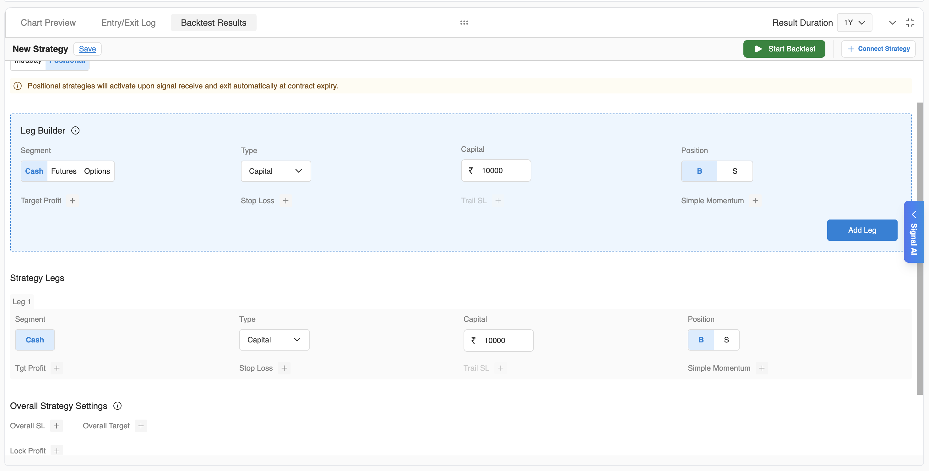Click Overall SL plus icon

click(x=57, y=426)
